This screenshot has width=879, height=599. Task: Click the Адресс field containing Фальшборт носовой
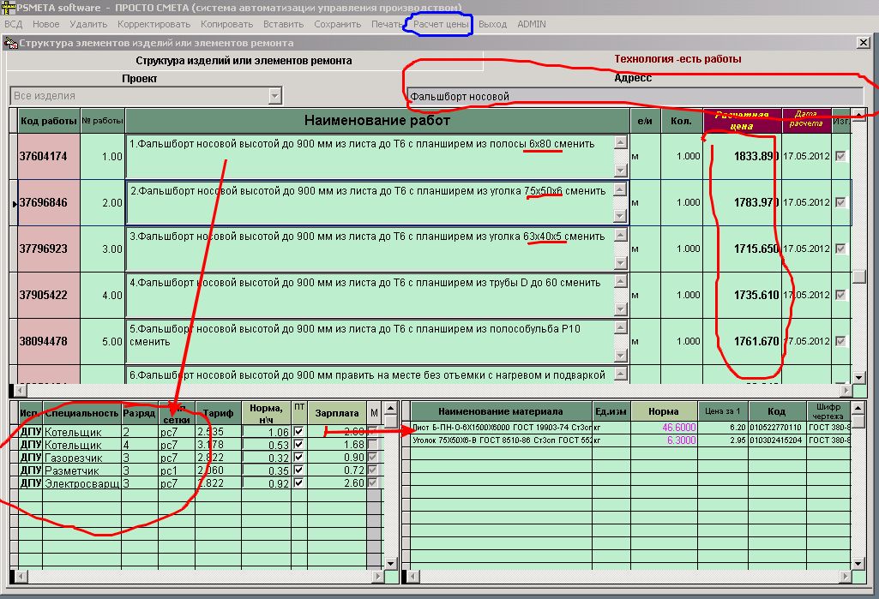click(635, 96)
